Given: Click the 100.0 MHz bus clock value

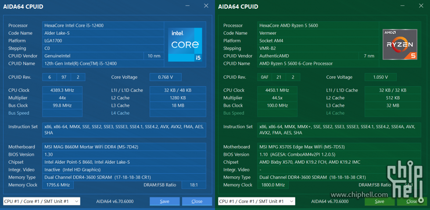Looking at the screenshot, I should coord(277,105).
